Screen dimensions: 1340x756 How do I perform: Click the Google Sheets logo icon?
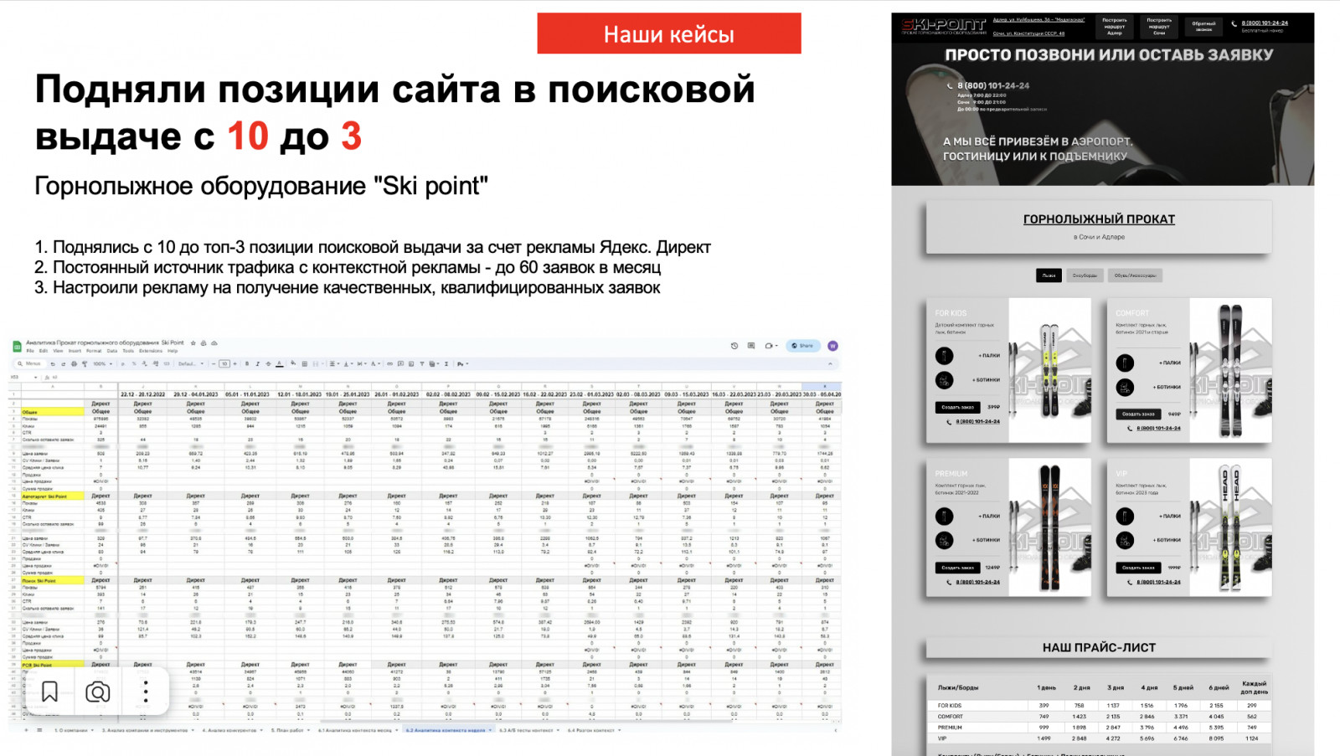pyautogui.click(x=17, y=346)
